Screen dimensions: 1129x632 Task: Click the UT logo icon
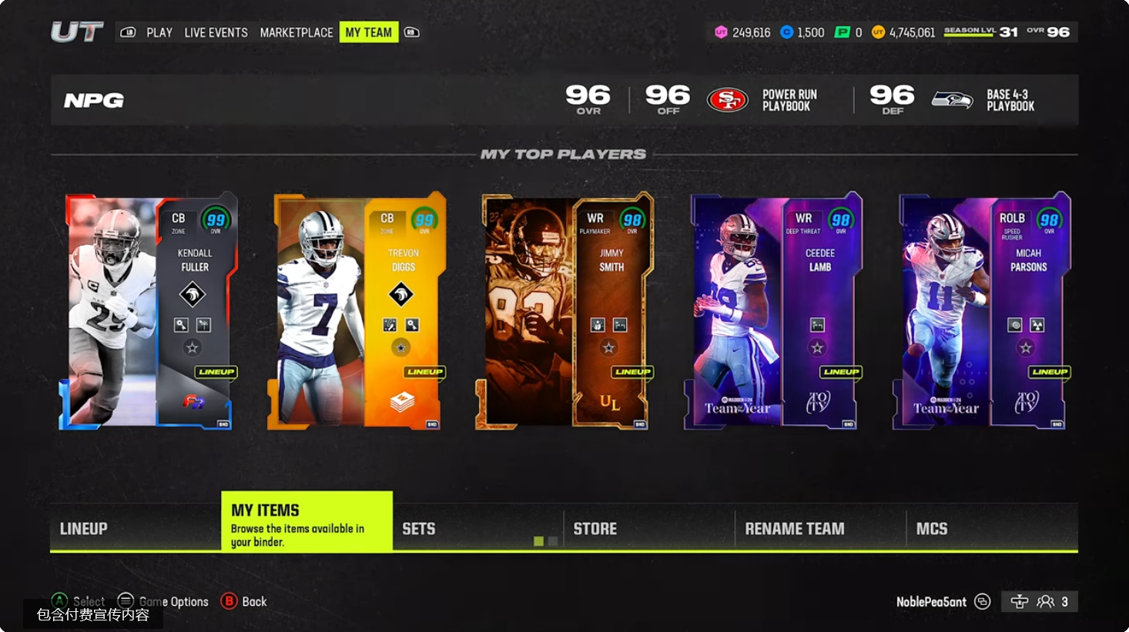tap(77, 32)
